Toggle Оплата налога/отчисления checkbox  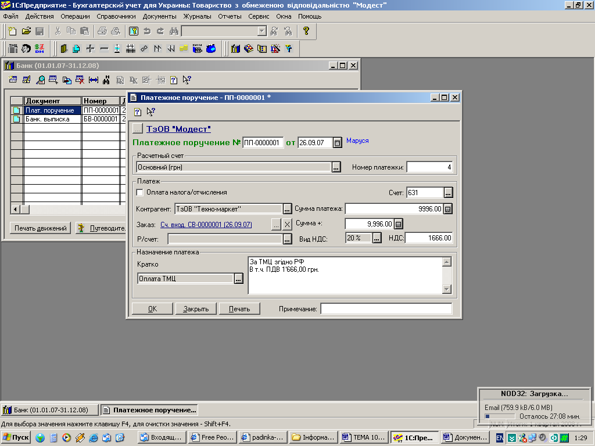click(139, 193)
